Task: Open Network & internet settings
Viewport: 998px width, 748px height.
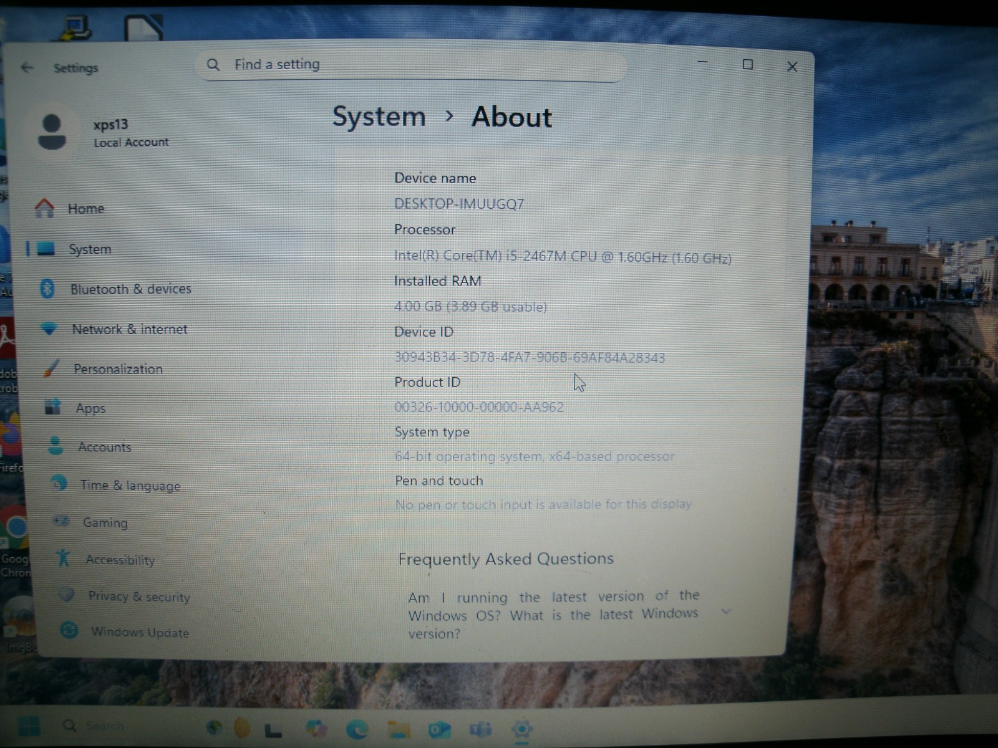Action: click(129, 329)
